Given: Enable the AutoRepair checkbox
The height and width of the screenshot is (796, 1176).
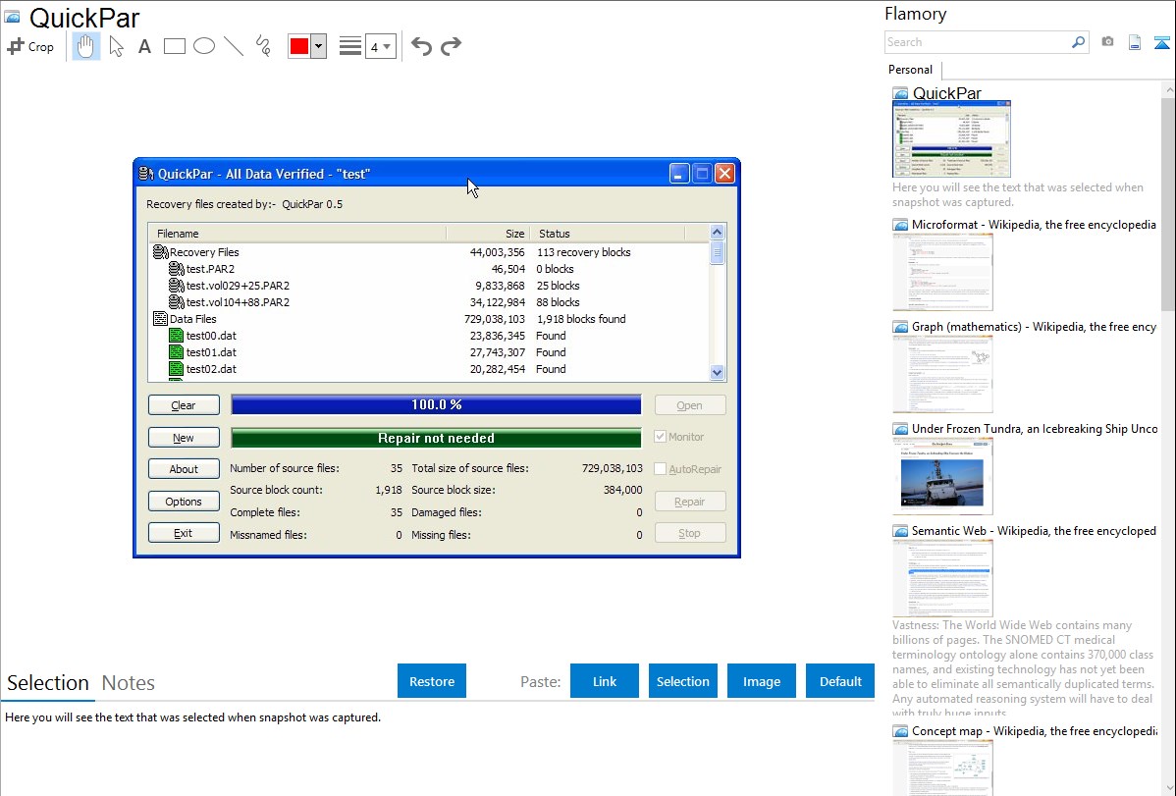Looking at the screenshot, I should click(661, 469).
